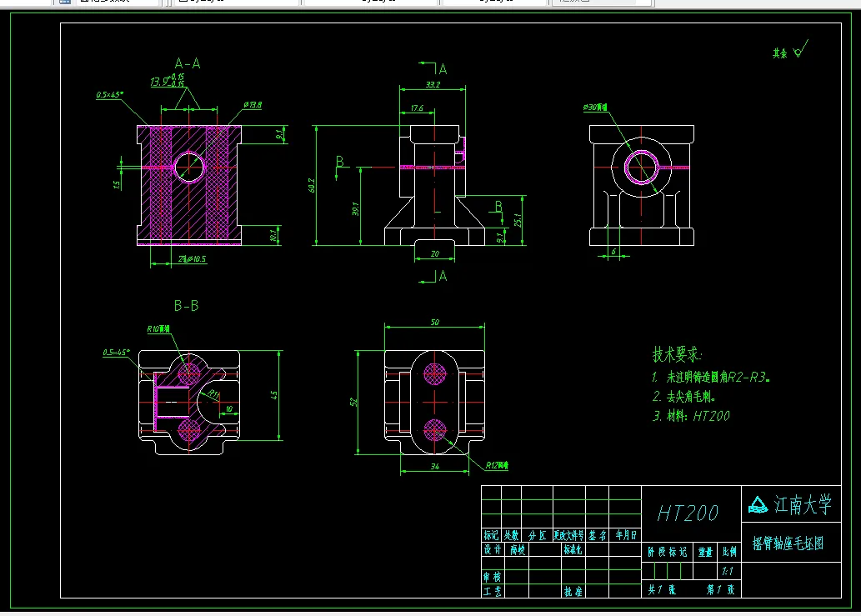The width and height of the screenshot is (861, 616).
Task: Click the 更改文件号 header cell
Action: click(x=569, y=535)
